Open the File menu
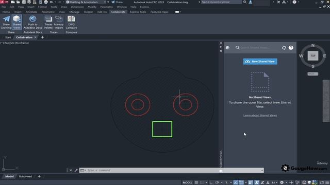This screenshot has width=330, height=185. [x=4, y=7]
